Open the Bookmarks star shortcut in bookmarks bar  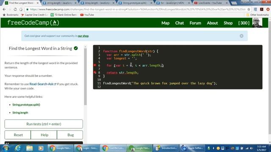tap(11, 15)
